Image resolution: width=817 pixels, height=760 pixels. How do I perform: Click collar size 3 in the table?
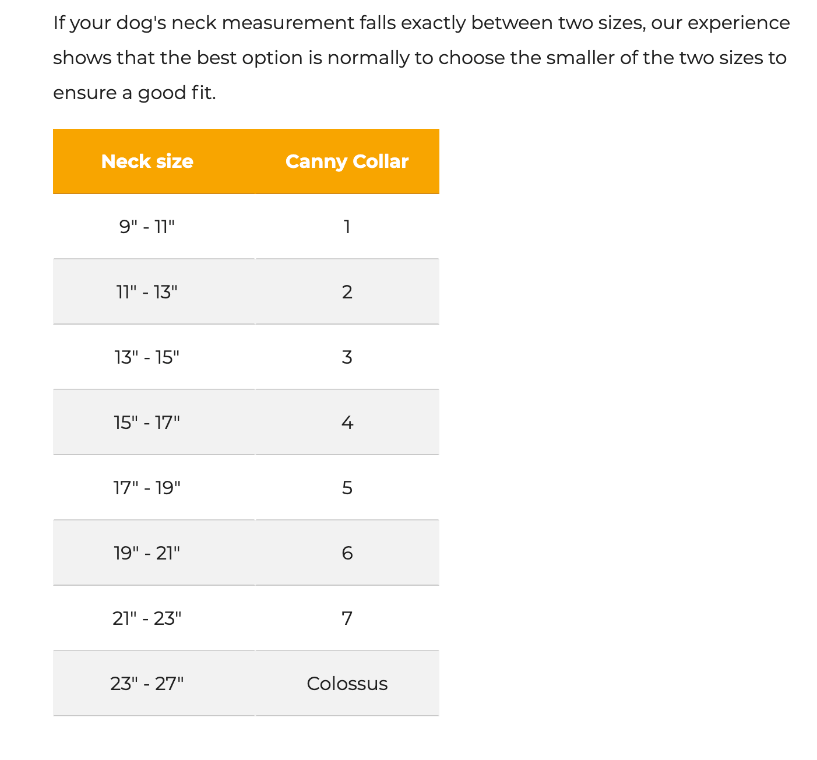coord(347,357)
